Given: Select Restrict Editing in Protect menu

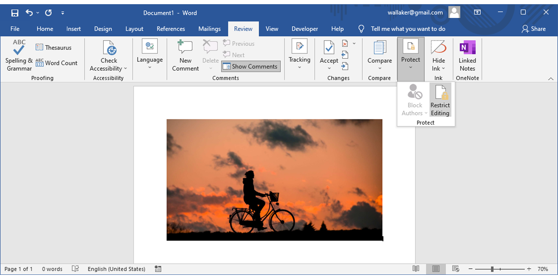Looking at the screenshot, I should [x=440, y=100].
